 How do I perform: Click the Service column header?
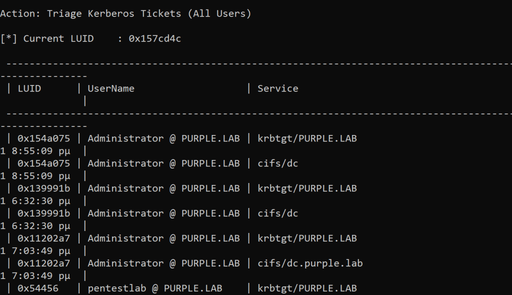pyautogui.click(x=277, y=88)
